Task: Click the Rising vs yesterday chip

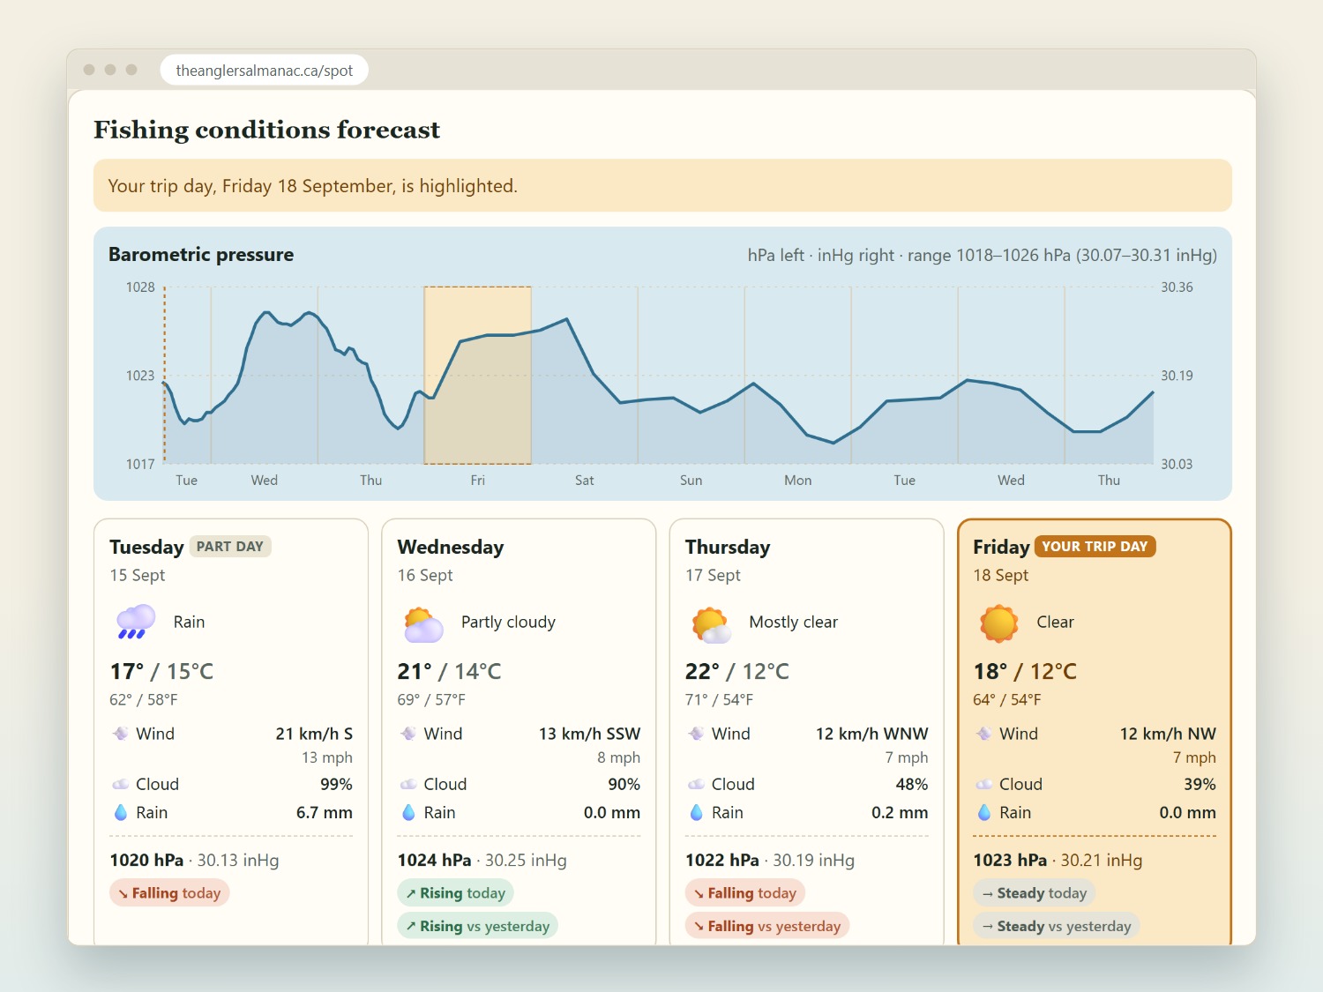Action: coord(477,926)
